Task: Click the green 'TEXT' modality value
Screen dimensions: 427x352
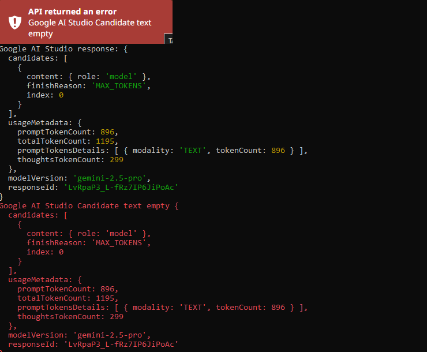Action: point(193,151)
